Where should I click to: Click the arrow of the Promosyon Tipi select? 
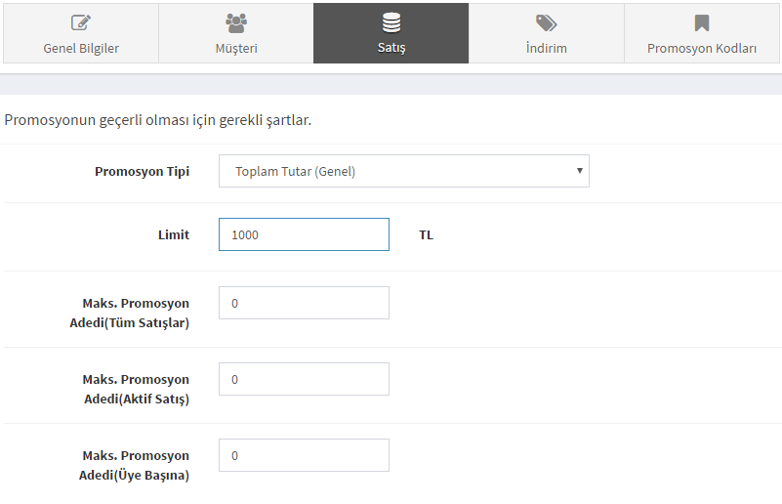click(580, 171)
